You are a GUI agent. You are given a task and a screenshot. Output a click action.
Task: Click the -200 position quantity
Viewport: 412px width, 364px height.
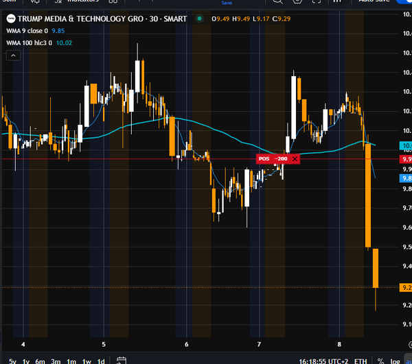pyautogui.click(x=281, y=159)
